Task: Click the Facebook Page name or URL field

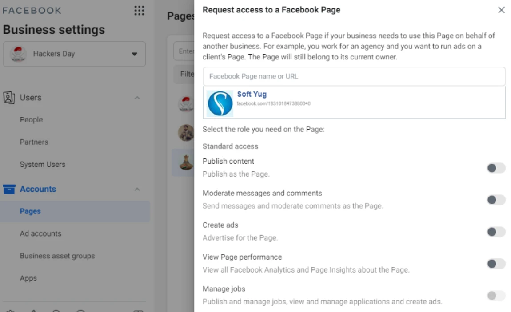Action: [354, 76]
